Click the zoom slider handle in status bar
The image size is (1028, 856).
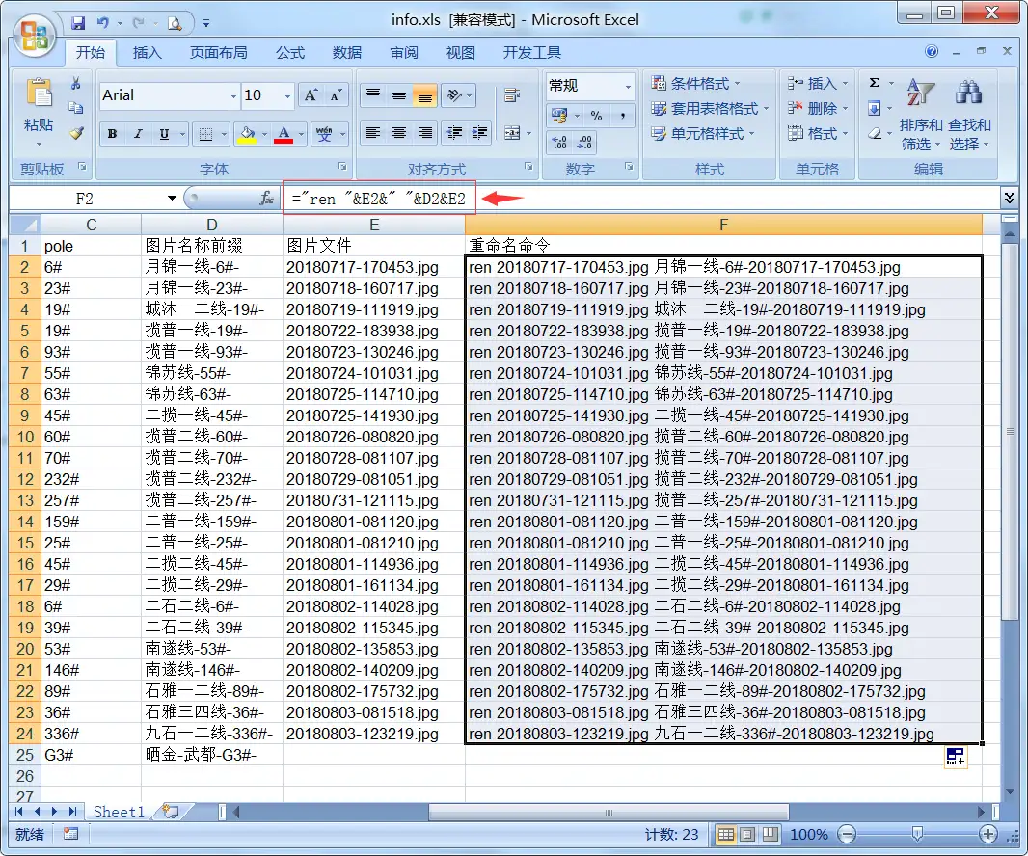tap(917, 834)
